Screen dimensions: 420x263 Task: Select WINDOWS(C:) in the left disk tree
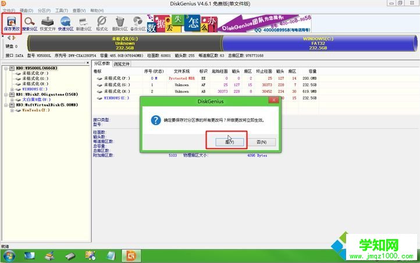coord(34,89)
